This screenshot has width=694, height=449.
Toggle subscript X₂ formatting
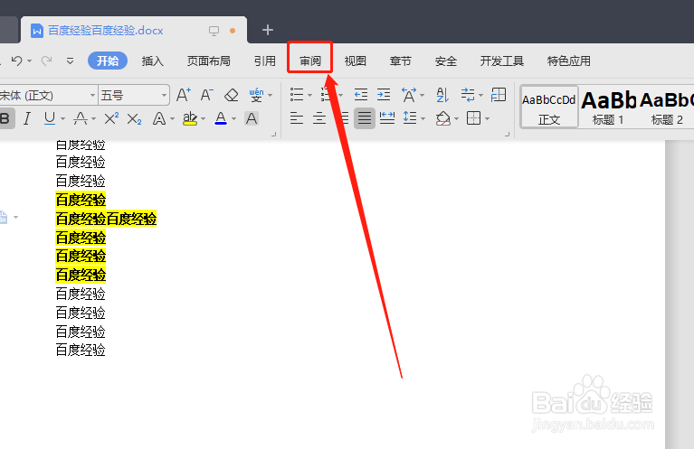point(134,119)
